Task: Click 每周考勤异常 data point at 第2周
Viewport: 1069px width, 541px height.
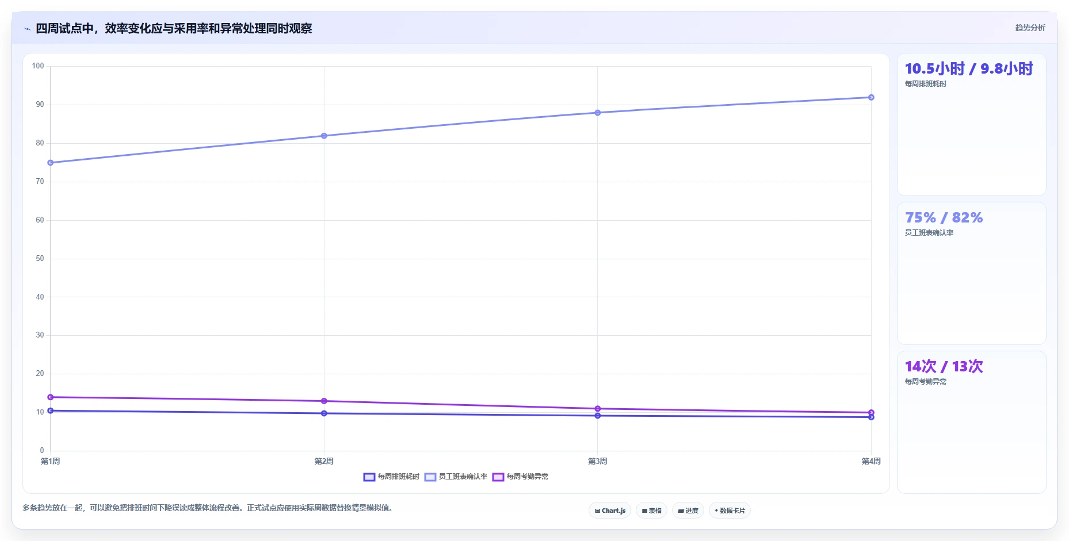Action: point(324,401)
